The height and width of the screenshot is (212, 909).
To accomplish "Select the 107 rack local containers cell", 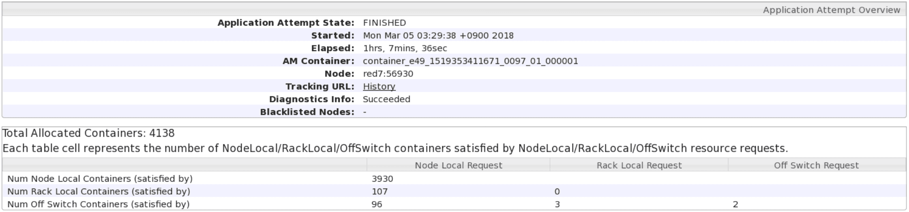I will pos(379,191).
